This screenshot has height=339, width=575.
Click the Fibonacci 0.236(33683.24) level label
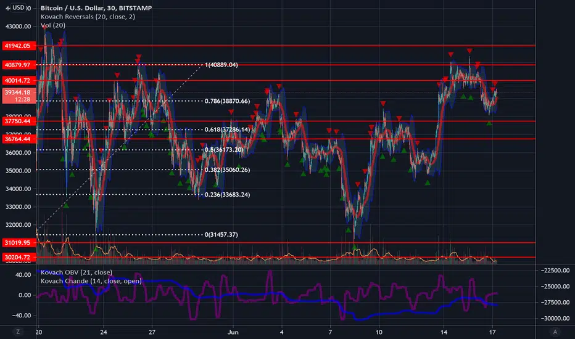pyautogui.click(x=228, y=195)
